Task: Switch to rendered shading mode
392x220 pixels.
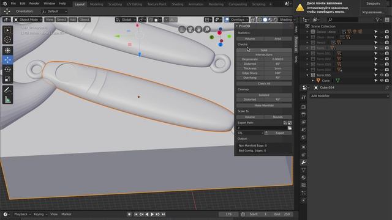Action: (276, 20)
